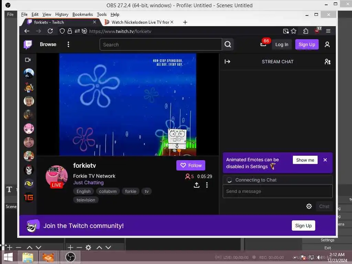The width and height of the screenshot is (352, 264).
Task: Open the browser Help menu
Action: tap(115, 14)
